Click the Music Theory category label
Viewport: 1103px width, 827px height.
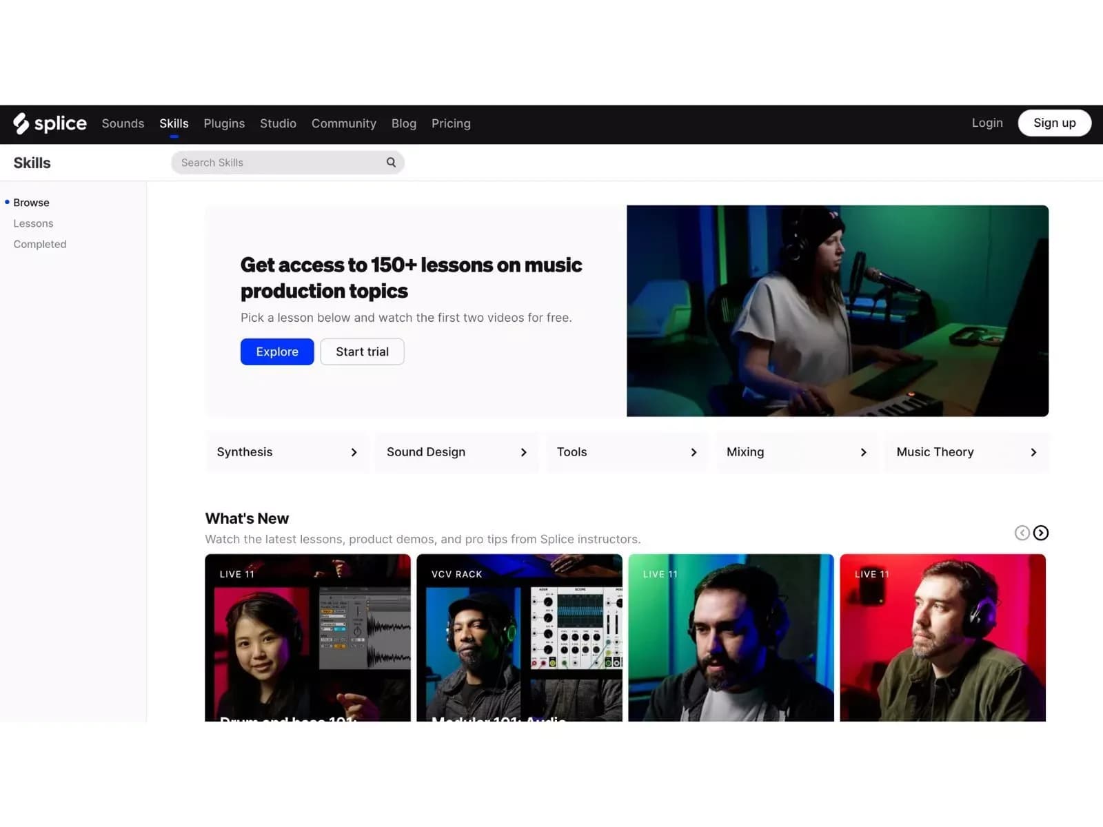[935, 452]
